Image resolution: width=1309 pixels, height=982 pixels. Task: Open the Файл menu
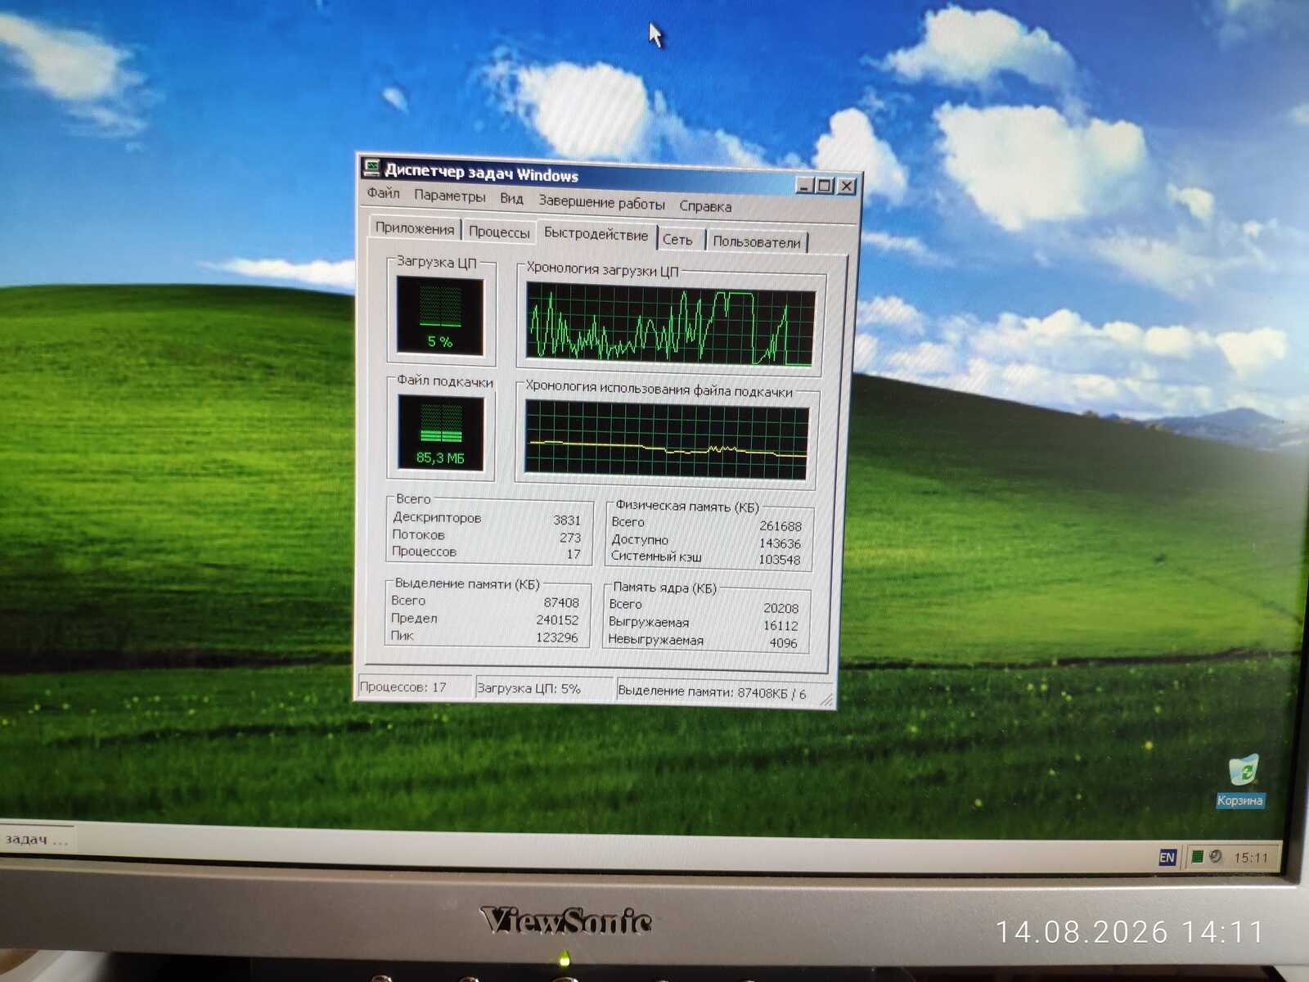click(383, 193)
